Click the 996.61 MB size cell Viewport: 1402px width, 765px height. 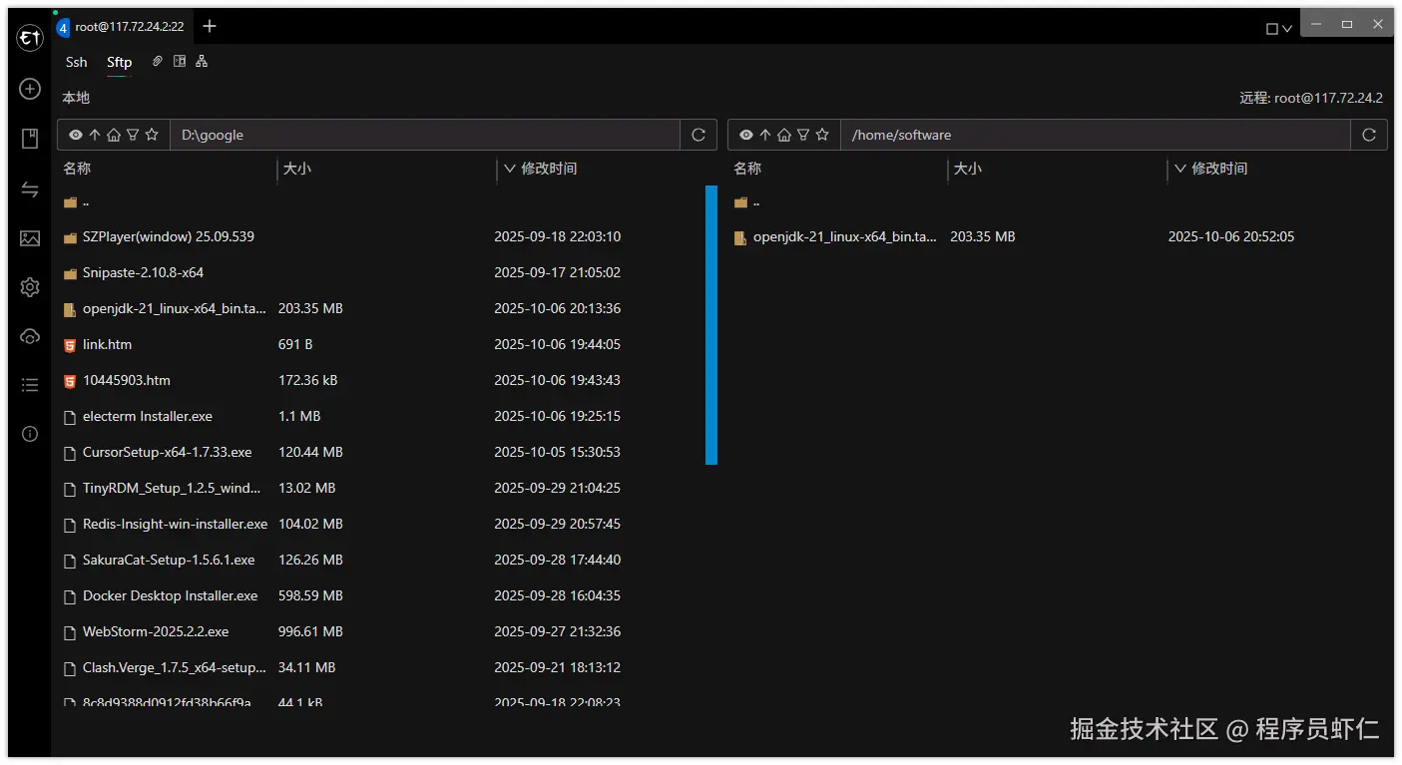310,632
